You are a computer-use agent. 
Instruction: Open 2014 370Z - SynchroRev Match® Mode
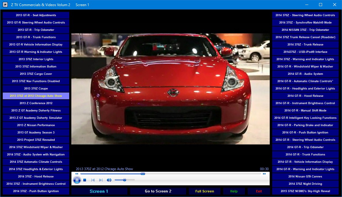point(305,22)
